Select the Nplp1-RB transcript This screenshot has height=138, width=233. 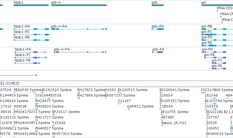click(x=31, y=40)
